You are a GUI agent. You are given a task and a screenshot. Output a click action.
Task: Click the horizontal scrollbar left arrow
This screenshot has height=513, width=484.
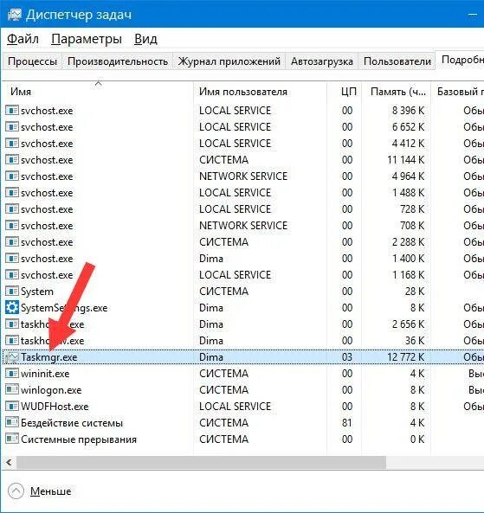[x=9, y=462]
